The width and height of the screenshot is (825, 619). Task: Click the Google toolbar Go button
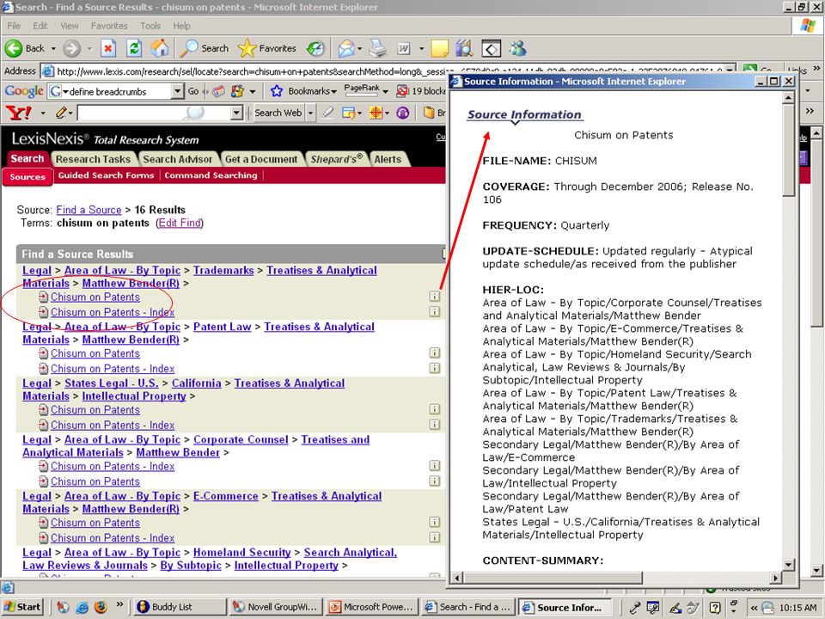click(x=193, y=92)
